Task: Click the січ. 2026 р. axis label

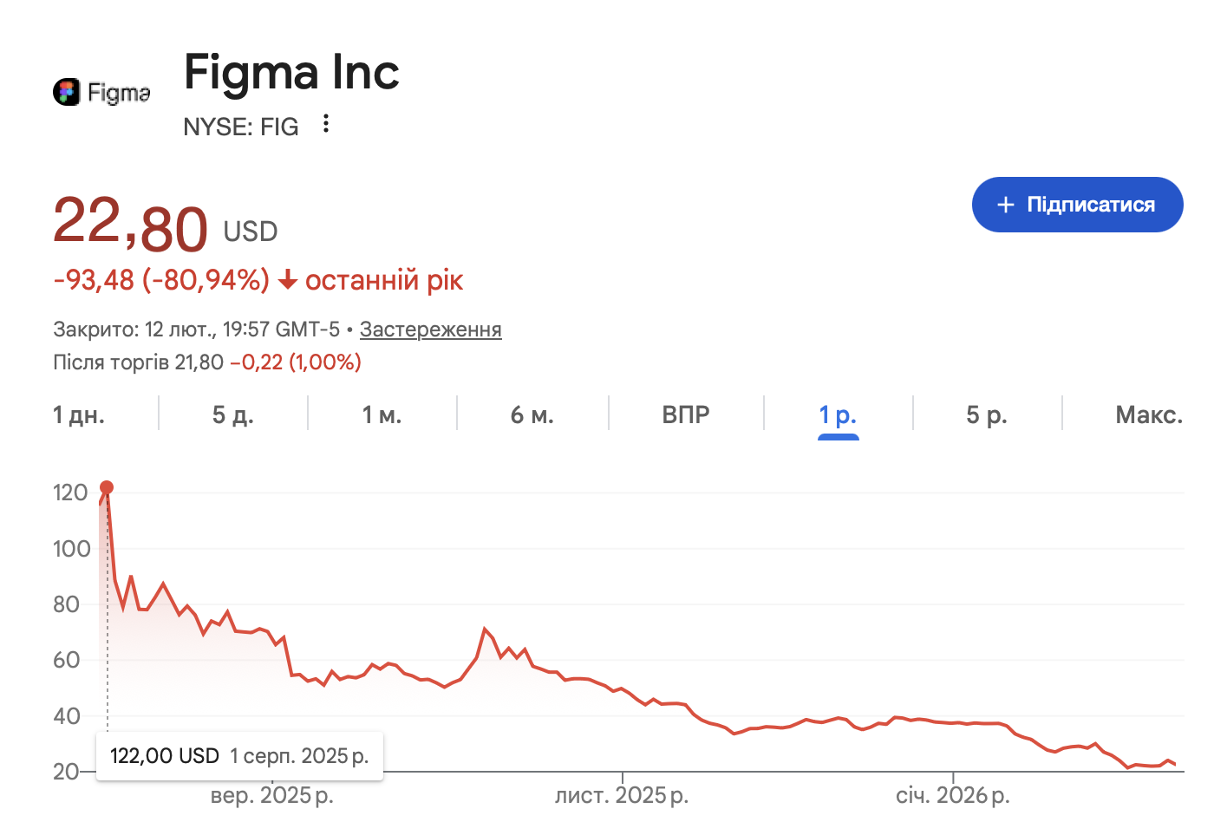Action: [x=952, y=795]
